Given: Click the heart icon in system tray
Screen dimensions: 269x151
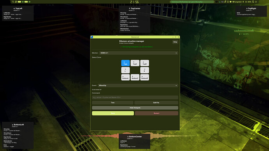Looking at the screenshot, I should point(256,2).
